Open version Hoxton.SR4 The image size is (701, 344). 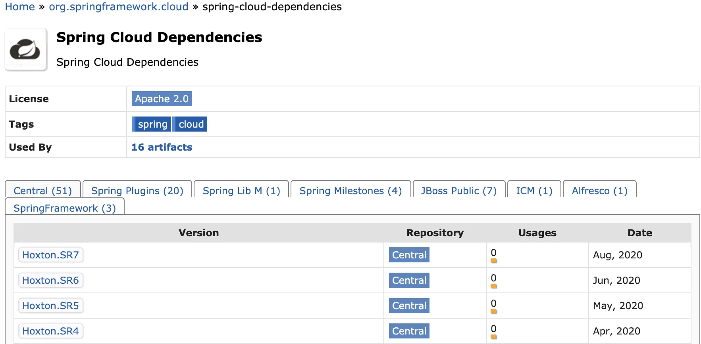click(51, 331)
